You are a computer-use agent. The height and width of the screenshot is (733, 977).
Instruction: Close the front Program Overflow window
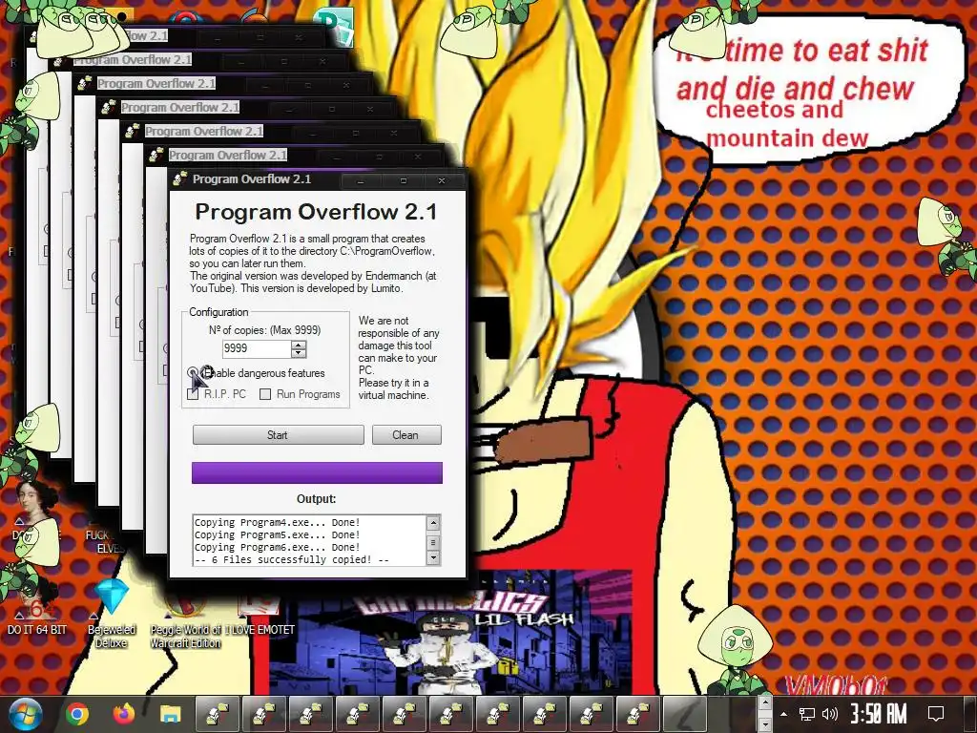442,180
